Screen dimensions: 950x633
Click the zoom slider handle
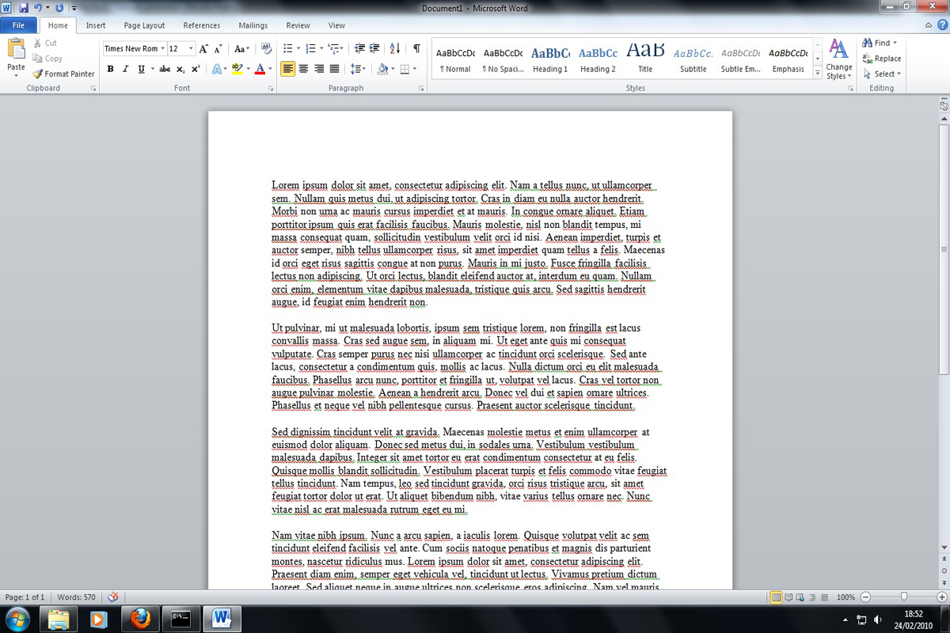pos(904,597)
